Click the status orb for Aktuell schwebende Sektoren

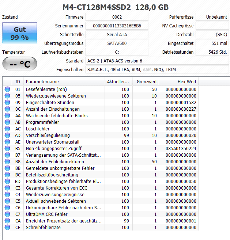point(7,201)
